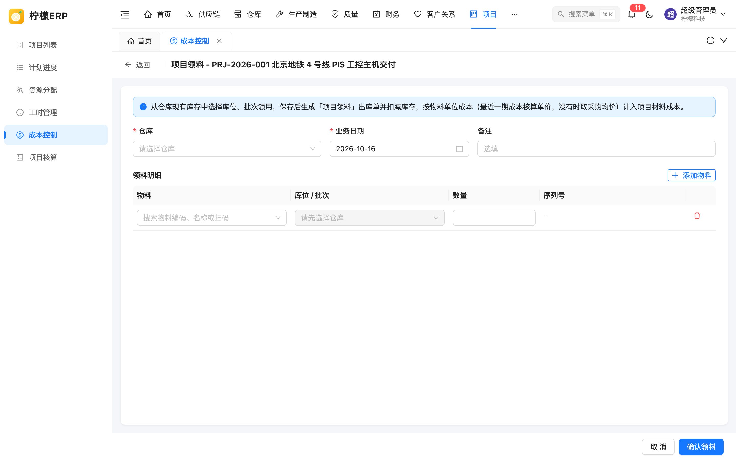The height and width of the screenshot is (460, 736).
Task: Open 资源分配 in sidebar
Action: (x=56, y=90)
